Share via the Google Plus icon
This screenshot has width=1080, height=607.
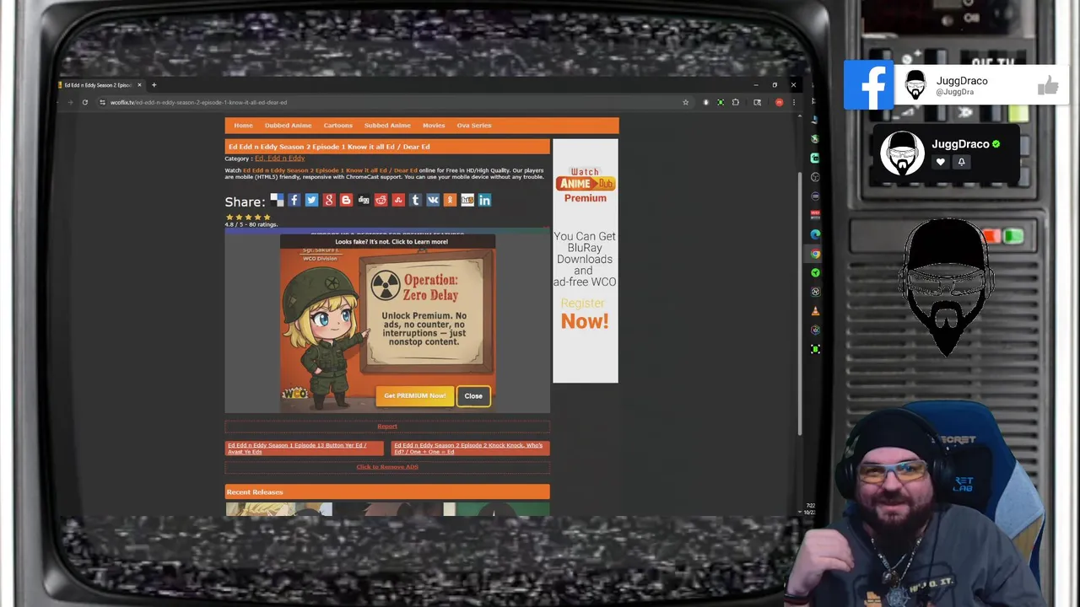[x=329, y=200]
